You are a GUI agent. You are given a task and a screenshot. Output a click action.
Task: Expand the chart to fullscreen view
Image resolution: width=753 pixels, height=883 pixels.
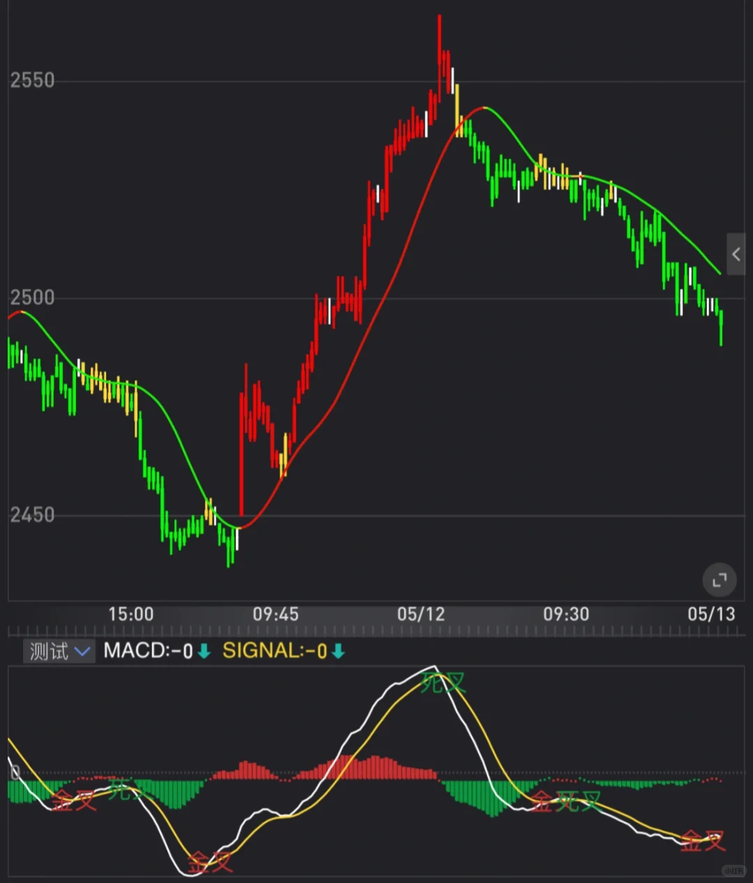click(x=720, y=580)
